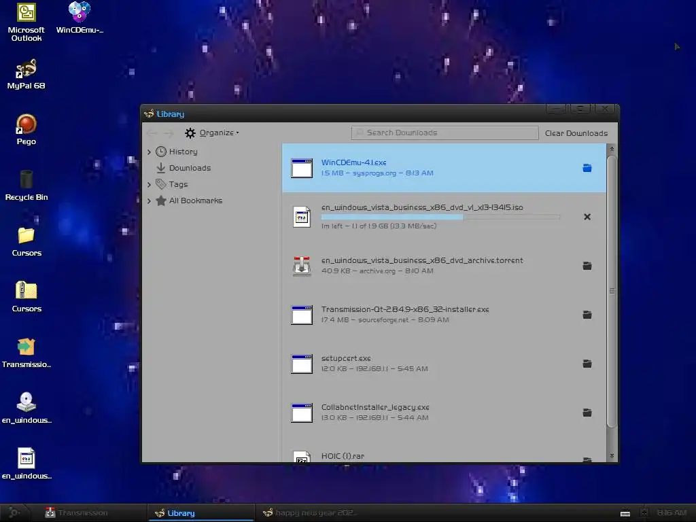Viewport: 696px width, 522px height.
Task: Select the WinCDEmu-4.1.exe download entry
Action: (444, 168)
